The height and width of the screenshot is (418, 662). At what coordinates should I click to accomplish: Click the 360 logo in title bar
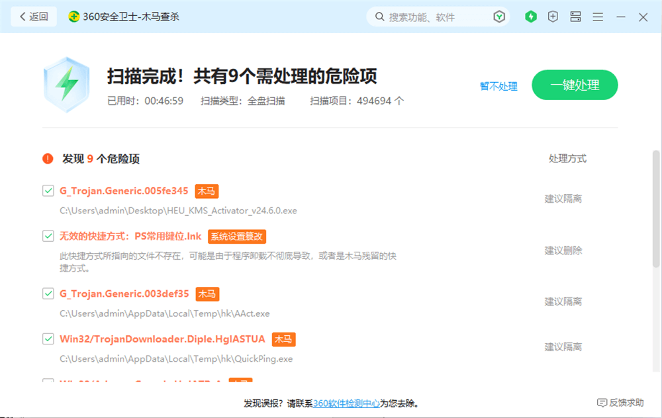coord(74,17)
